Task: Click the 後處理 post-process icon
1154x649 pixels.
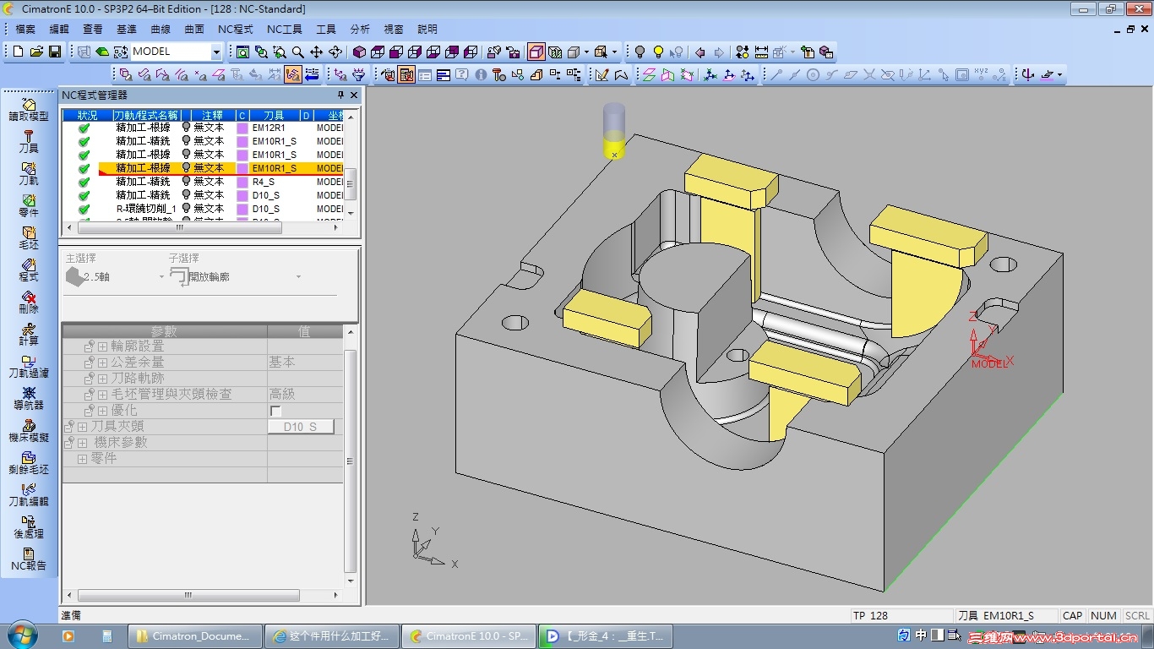Action: [29, 526]
